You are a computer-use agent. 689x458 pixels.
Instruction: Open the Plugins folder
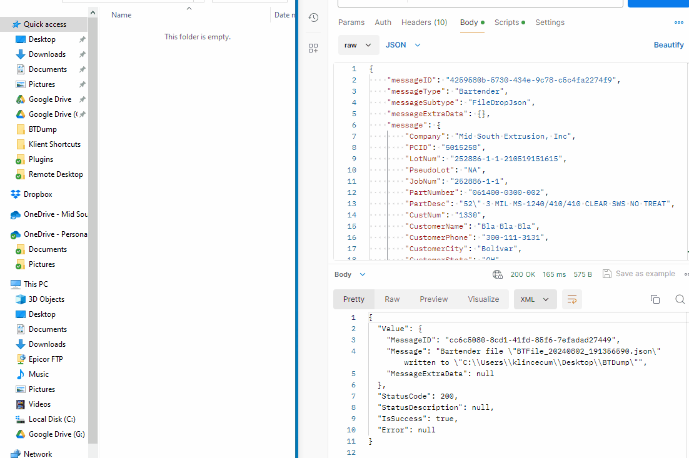(41, 159)
